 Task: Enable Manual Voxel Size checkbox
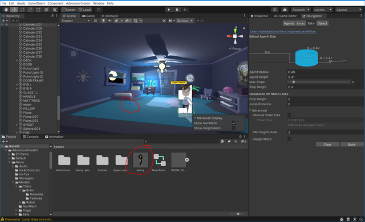tap(289, 115)
